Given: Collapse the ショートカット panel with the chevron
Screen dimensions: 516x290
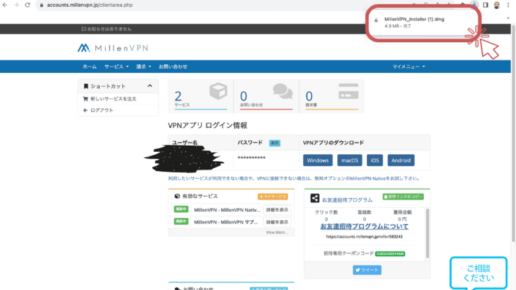Looking at the screenshot, I should [x=150, y=86].
